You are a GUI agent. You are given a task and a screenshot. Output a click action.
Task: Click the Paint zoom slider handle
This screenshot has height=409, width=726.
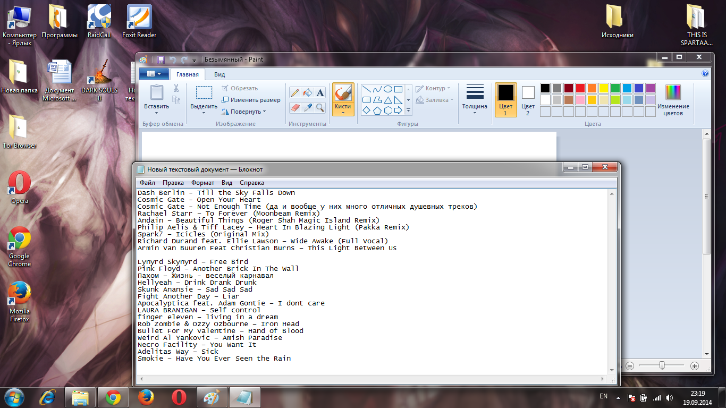click(x=662, y=365)
